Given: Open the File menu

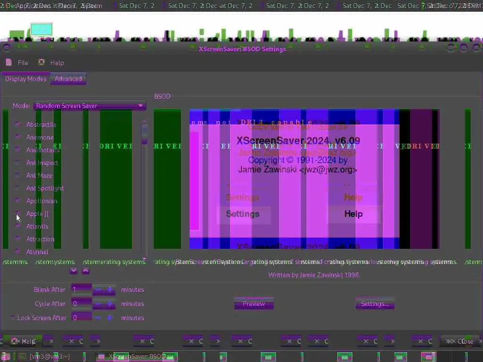Looking at the screenshot, I should 17,63.
